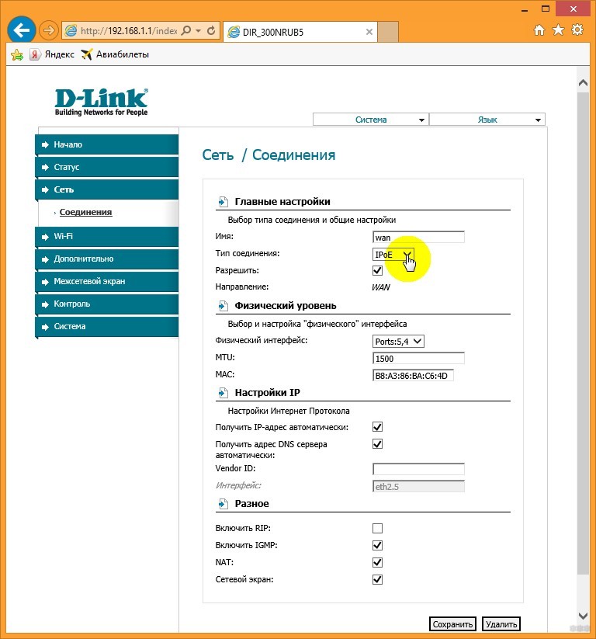Click the D-Link logo
Screen dimensions: 596x639
click(x=101, y=102)
